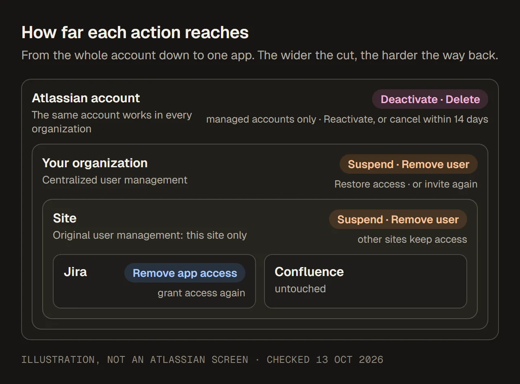Click the text "Original user management: this site only"
Screen dimensions: 520x384
pos(150,235)
